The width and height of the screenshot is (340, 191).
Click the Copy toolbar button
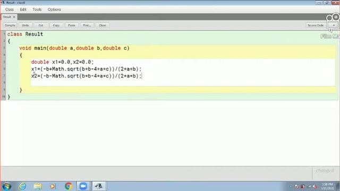point(56,25)
